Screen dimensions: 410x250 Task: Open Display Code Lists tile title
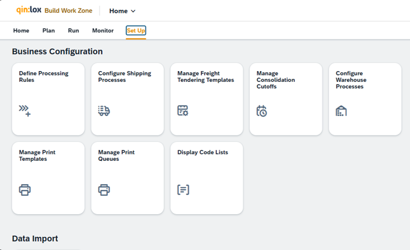coord(203,152)
